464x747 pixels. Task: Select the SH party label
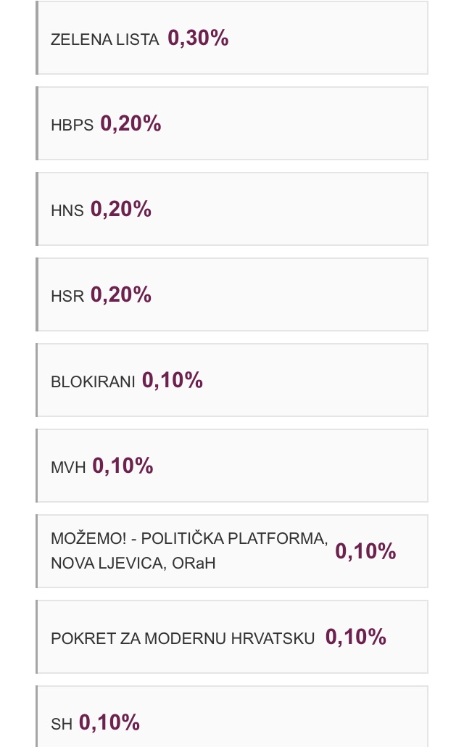coord(62,725)
